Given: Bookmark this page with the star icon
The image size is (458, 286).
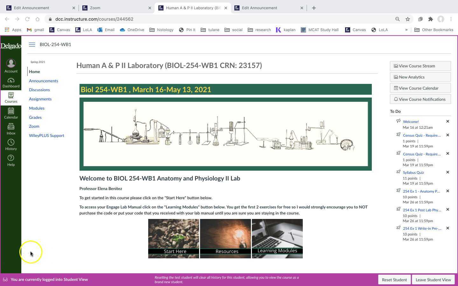Looking at the screenshot, I should [x=408, y=19].
